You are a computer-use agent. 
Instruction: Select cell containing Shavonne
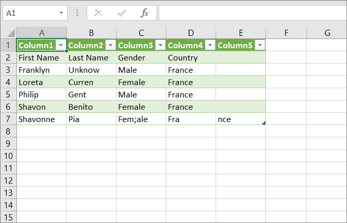(41, 119)
